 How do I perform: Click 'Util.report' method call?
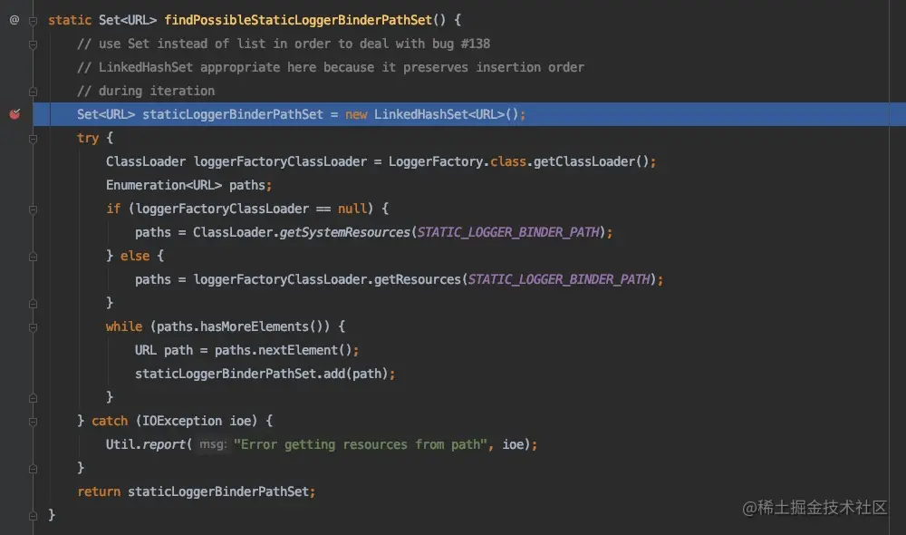pos(146,444)
